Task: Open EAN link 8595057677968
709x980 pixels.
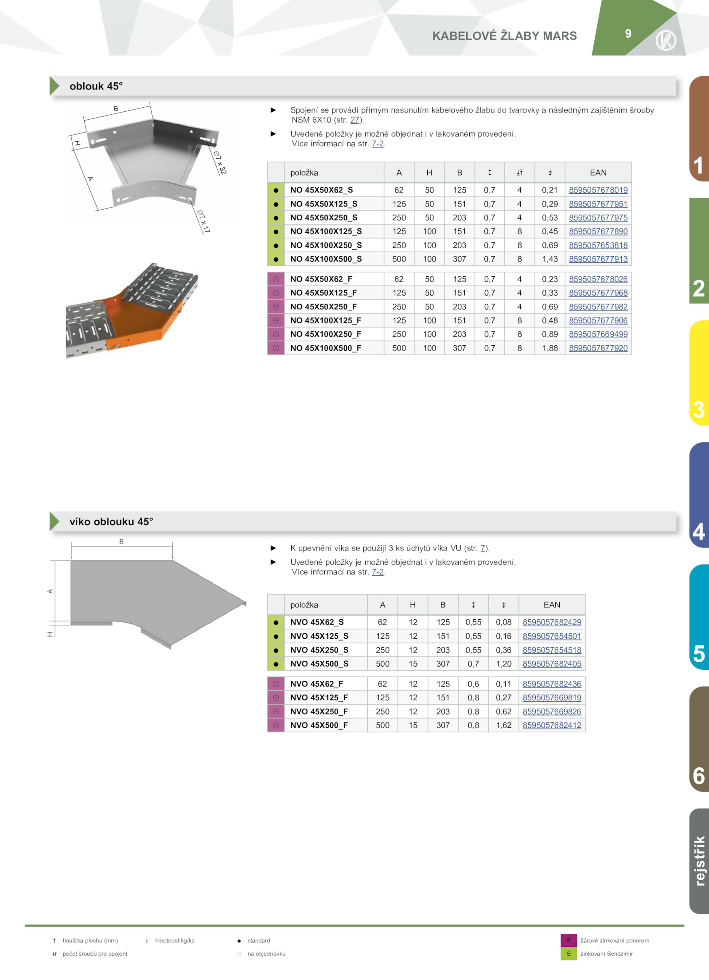Action: [x=598, y=293]
